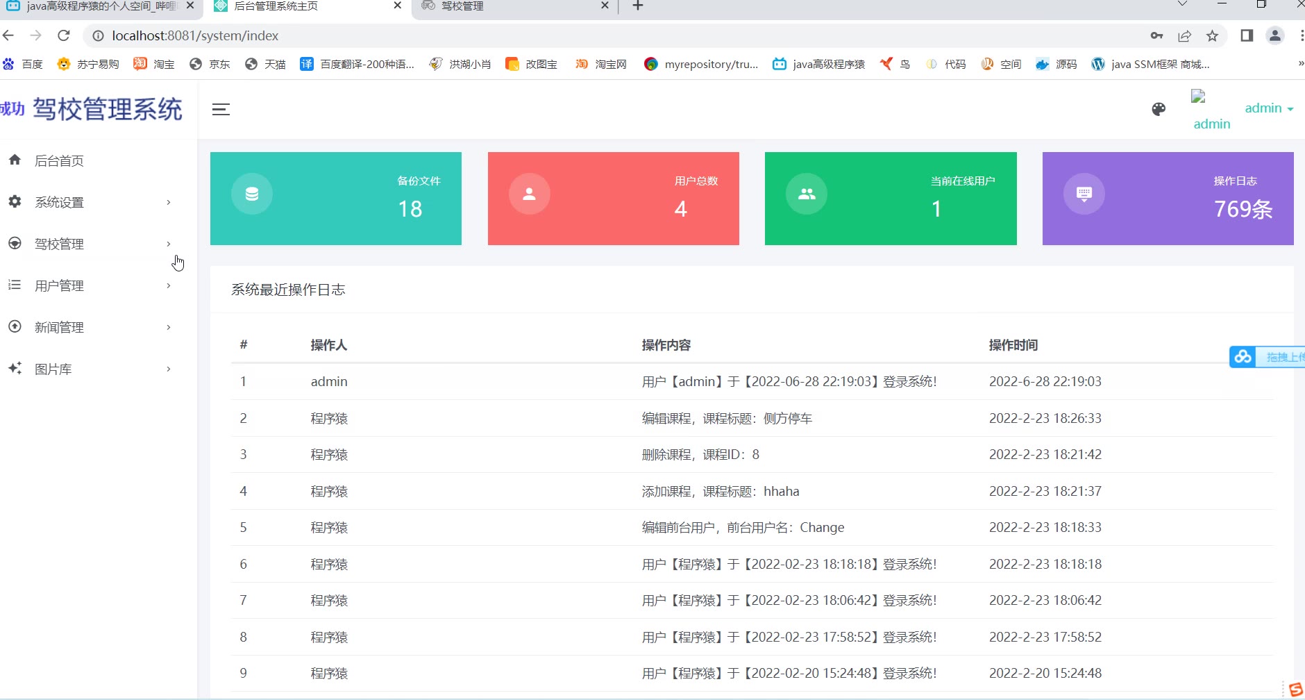Open the 百度 bookmark
The image size is (1305, 700).
coord(23,64)
